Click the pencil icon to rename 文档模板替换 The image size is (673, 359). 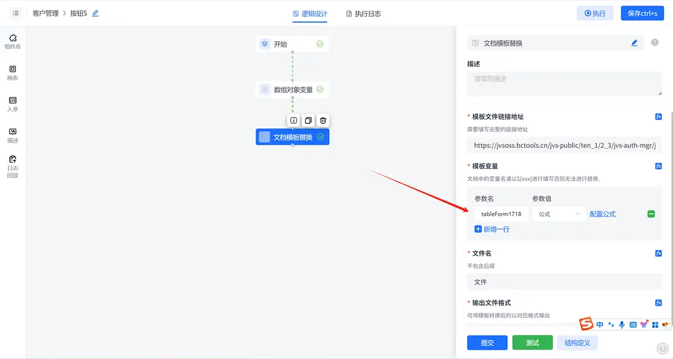[634, 42]
